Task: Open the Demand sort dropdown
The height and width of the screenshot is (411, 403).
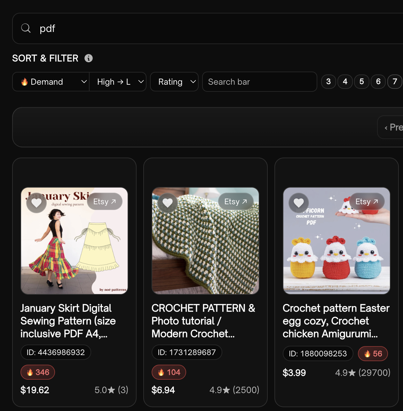Action: (51, 82)
